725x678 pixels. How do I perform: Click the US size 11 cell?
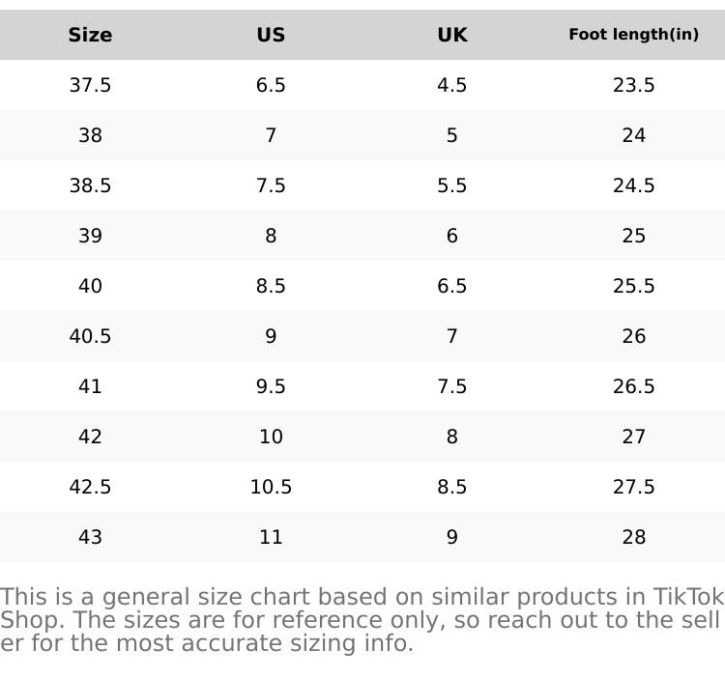tap(271, 538)
